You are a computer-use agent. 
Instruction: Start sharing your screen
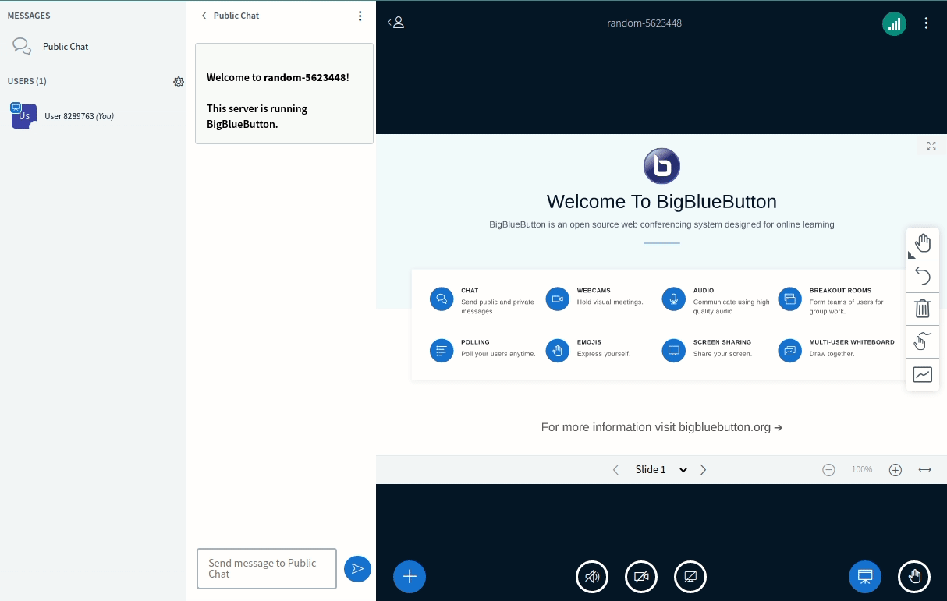click(x=690, y=576)
